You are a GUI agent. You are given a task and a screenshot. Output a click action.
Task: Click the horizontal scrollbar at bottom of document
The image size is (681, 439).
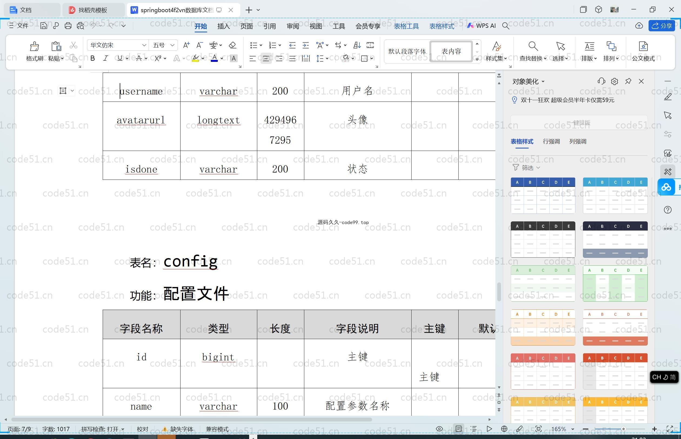coord(191,419)
